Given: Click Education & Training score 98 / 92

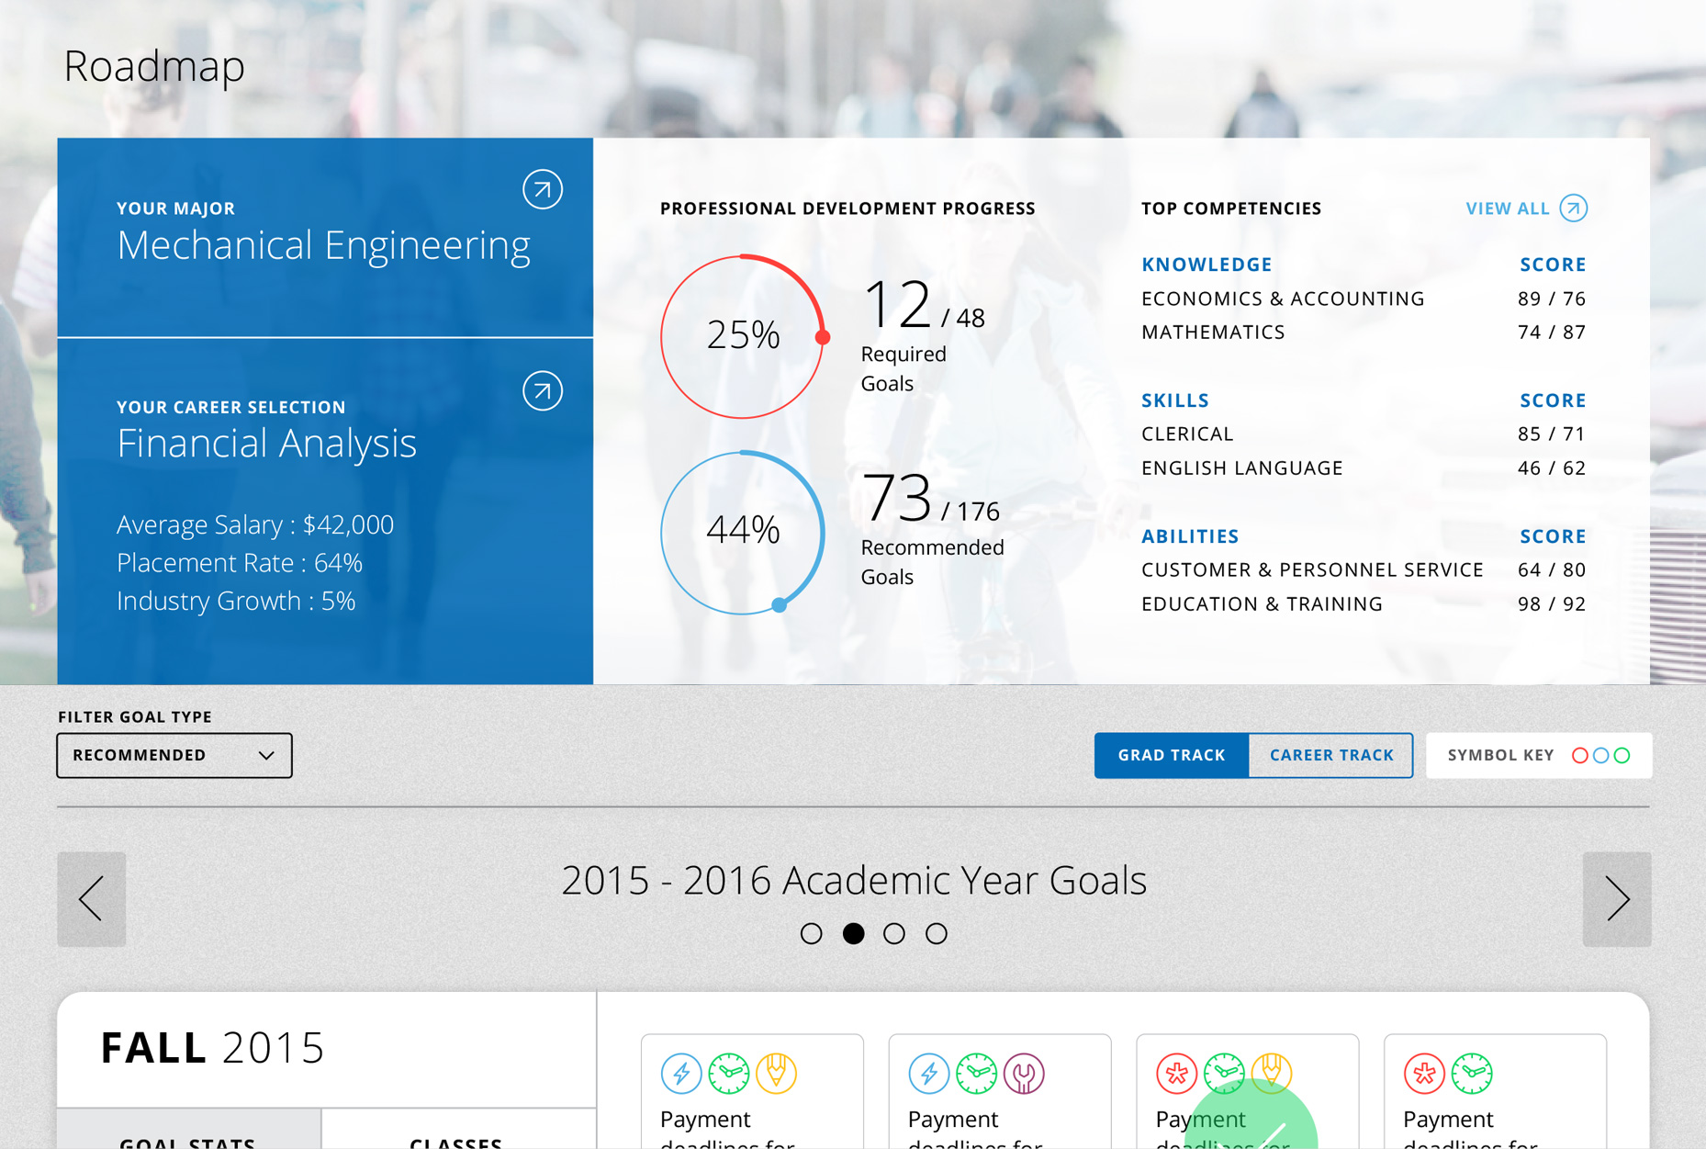Looking at the screenshot, I should pyautogui.click(x=1552, y=604).
